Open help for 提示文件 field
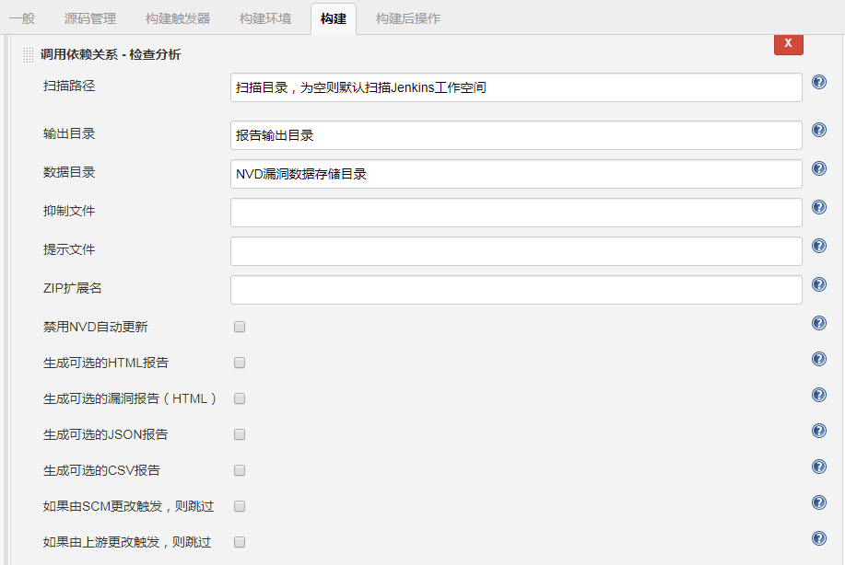The height and width of the screenshot is (565, 845). [x=818, y=246]
